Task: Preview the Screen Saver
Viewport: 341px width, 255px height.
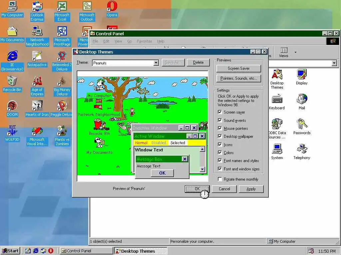Action: point(238,68)
